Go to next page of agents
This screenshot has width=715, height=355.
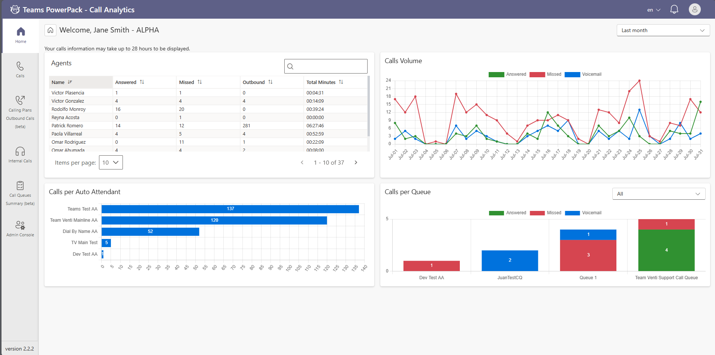(356, 162)
